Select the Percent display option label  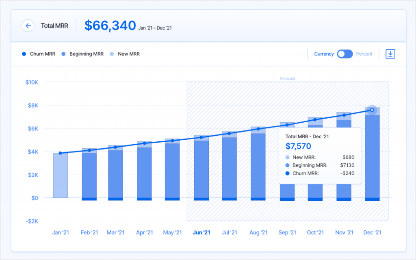pyautogui.click(x=364, y=54)
